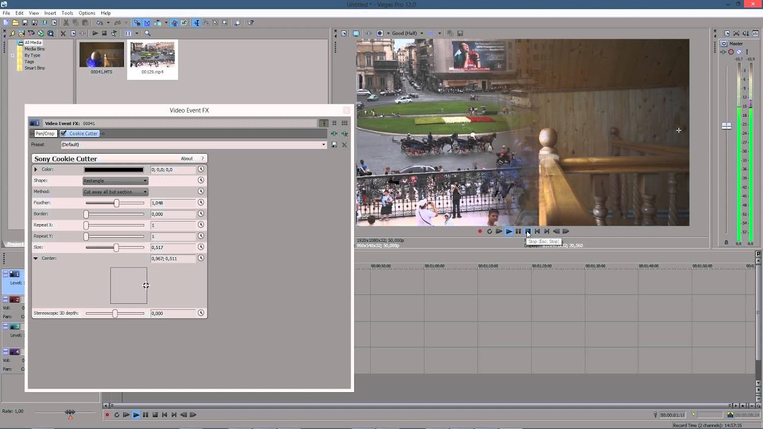Open the File menu
The width and height of the screenshot is (763, 429).
tap(6, 13)
